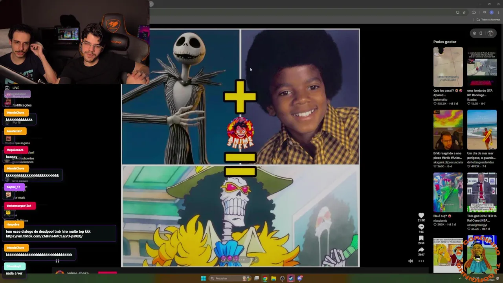Click the atomlightningyt username link
503x283 pixels.
478,225
